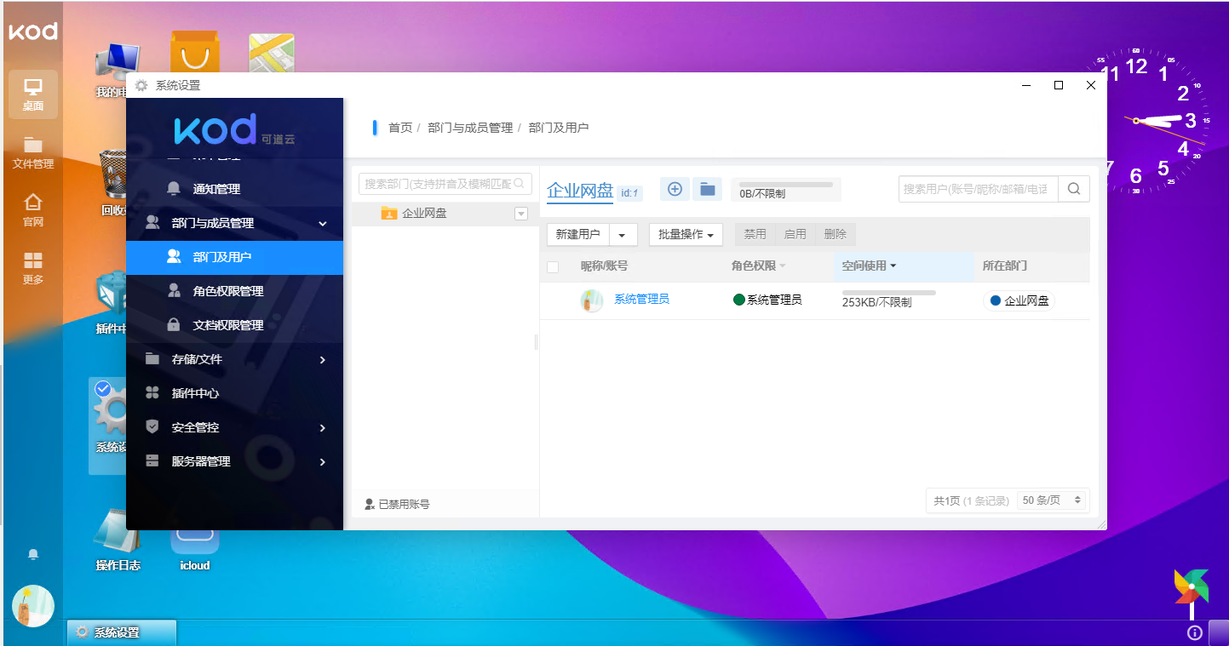1229x646 pixels.
Task: Open the 桌面 desktop icon in left dock
Action: (x=33, y=94)
